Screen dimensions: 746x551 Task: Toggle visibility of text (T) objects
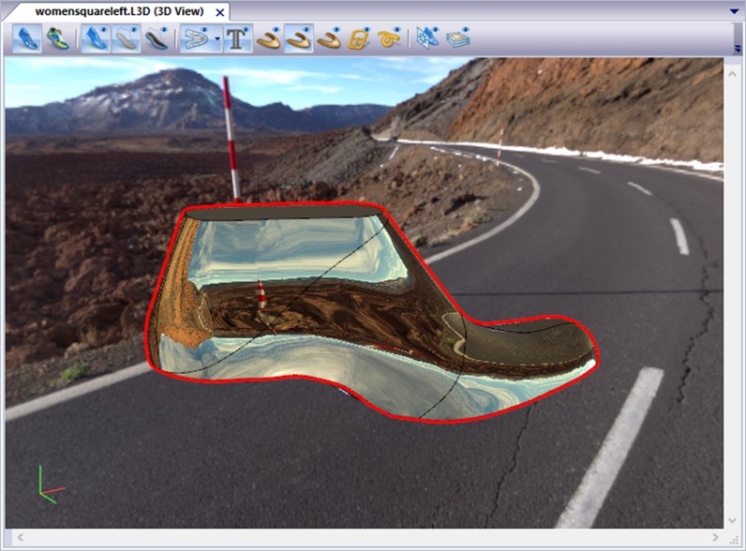point(237,38)
